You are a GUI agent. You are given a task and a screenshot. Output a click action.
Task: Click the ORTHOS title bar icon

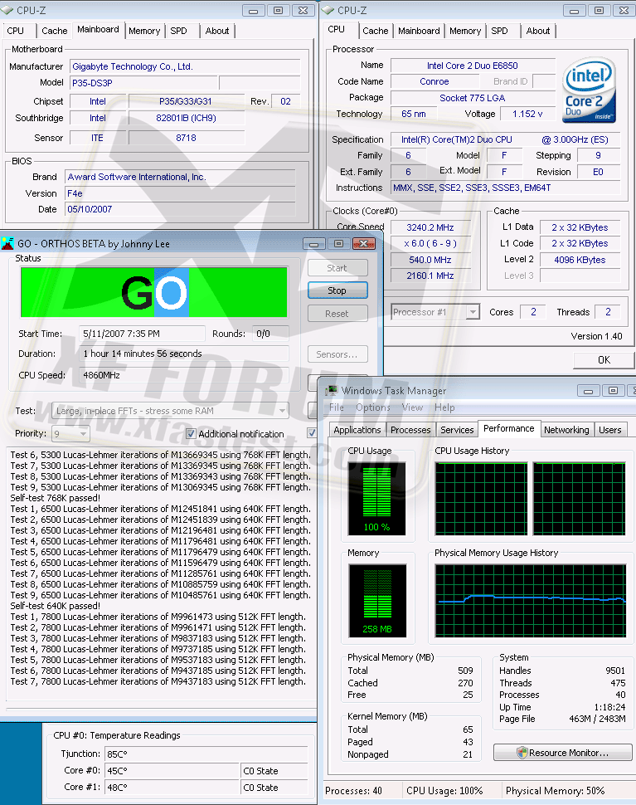(7, 243)
